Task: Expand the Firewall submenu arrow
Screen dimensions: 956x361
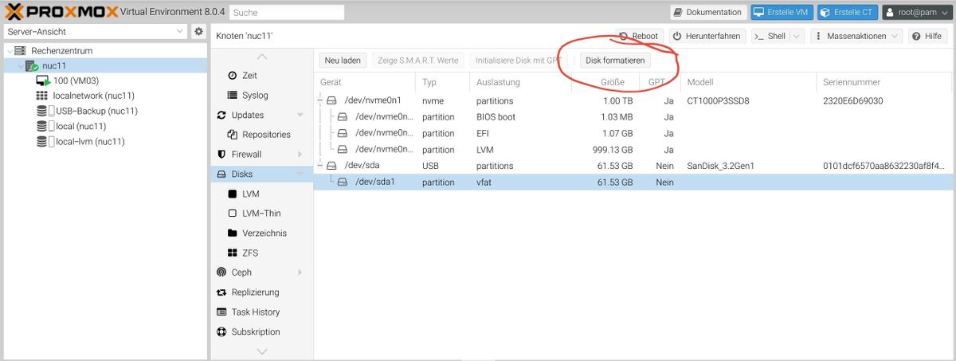Action: 300,154
